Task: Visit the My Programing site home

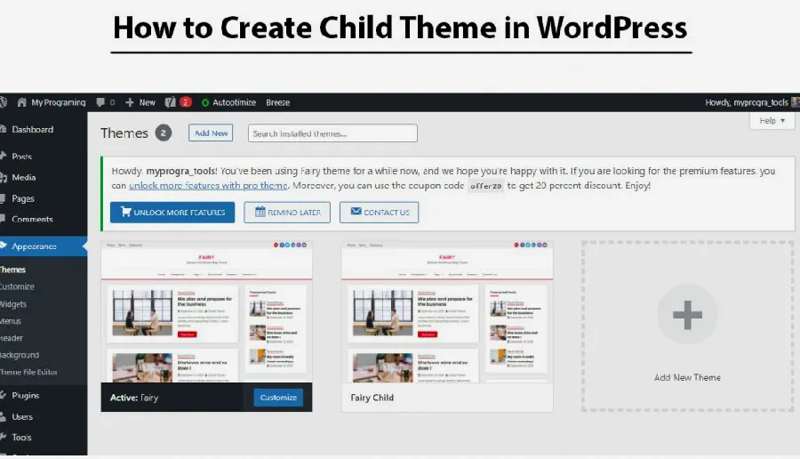Action: click(x=52, y=102)
